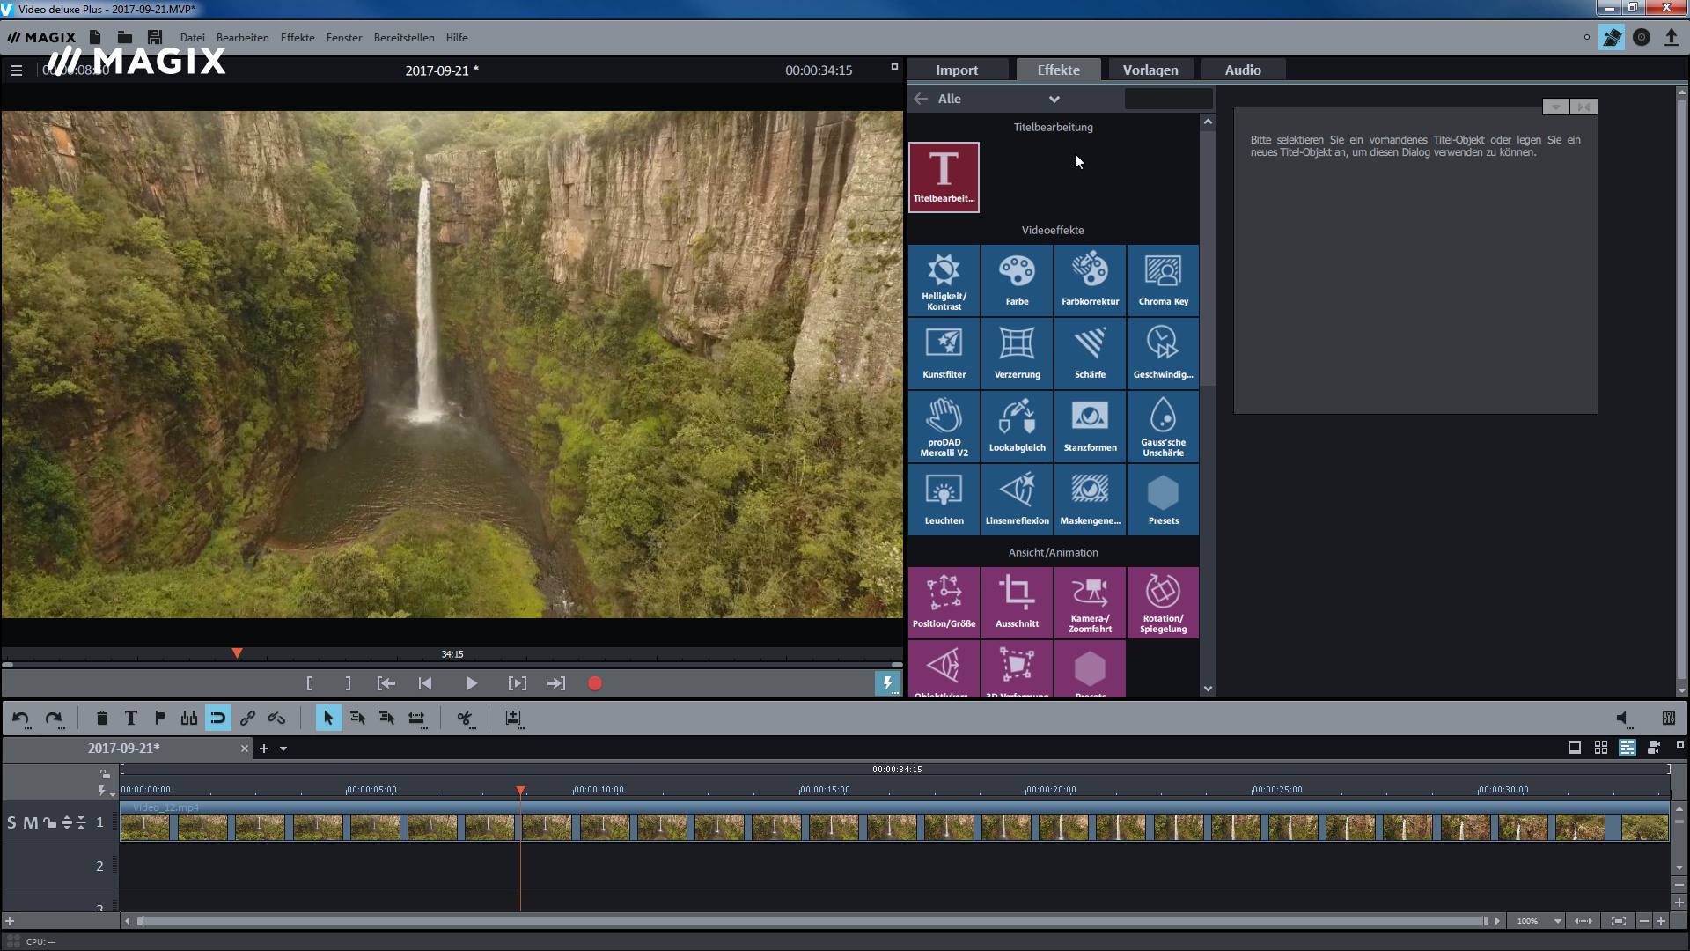Open the preview monitor hamburger menu
Viewport: 1690px width, 951px height.
16,70
